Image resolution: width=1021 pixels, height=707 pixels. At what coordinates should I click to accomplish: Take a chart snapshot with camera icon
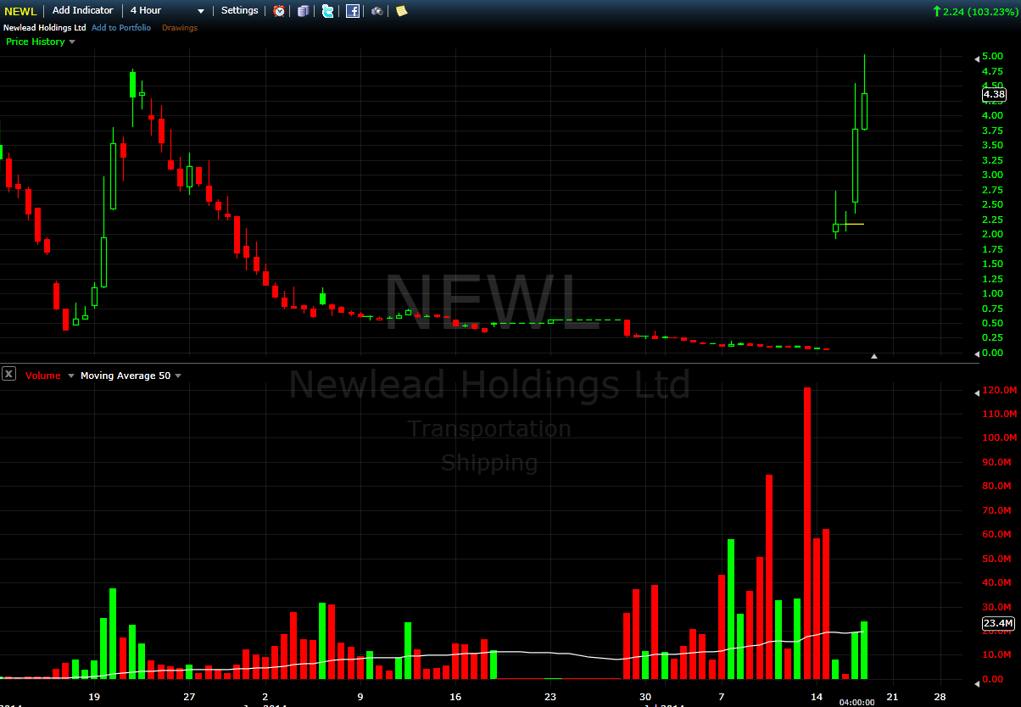point(377,11)
